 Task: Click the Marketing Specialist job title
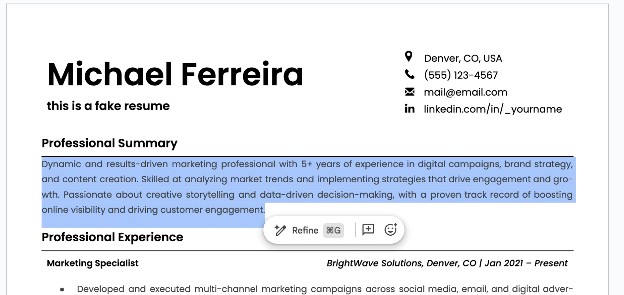click(x=93, y=263)
